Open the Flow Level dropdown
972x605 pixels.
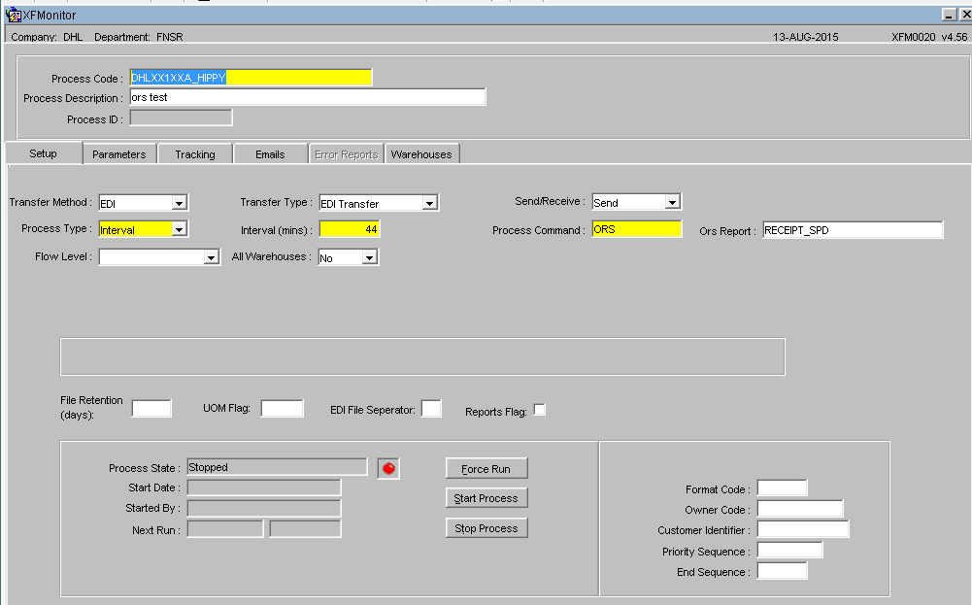point(212,256)
